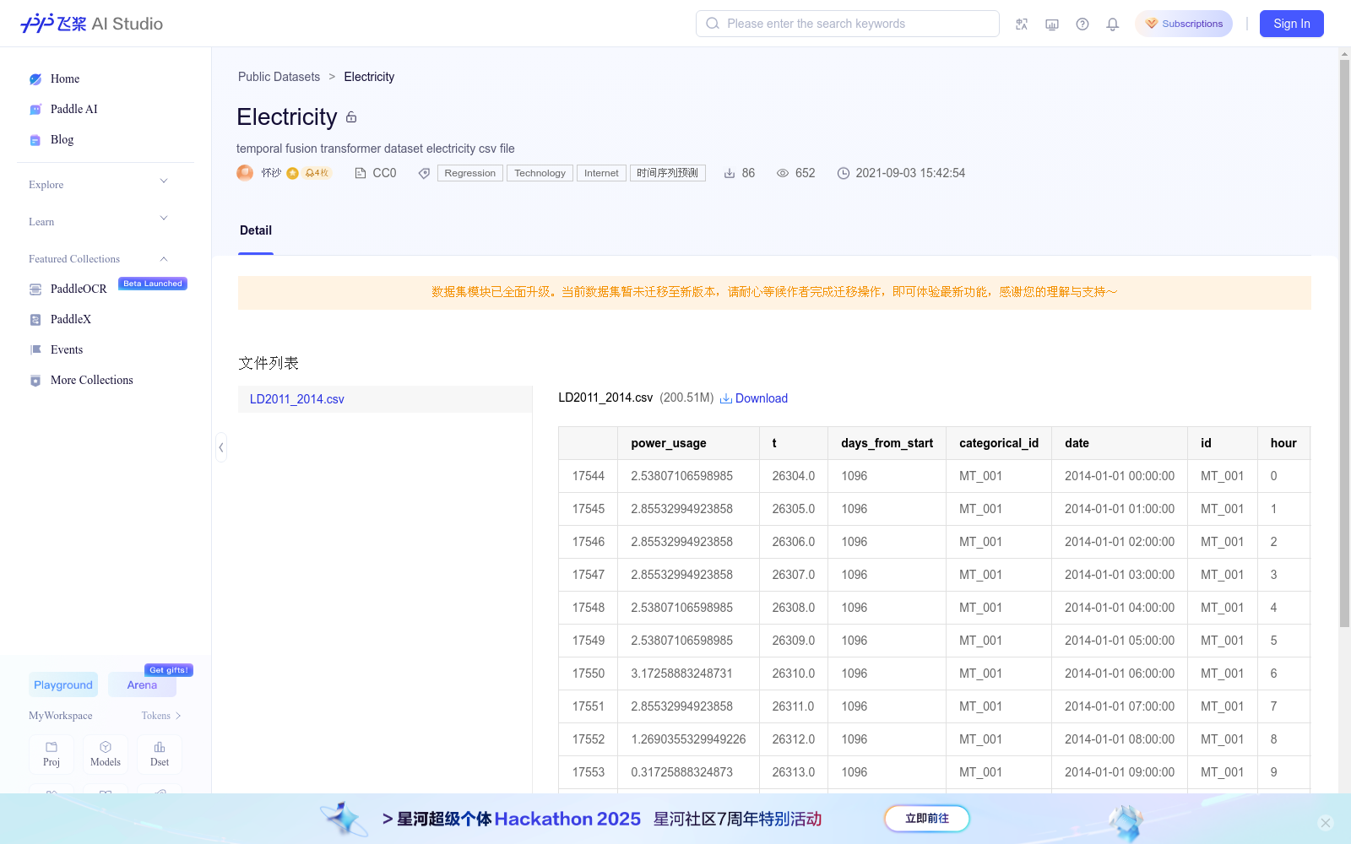Click the page vertical scrollbar
Screen dimensions: 1351x844
1344,344
